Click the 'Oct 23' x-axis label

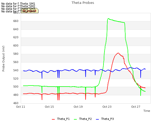[x=107, y=107]
